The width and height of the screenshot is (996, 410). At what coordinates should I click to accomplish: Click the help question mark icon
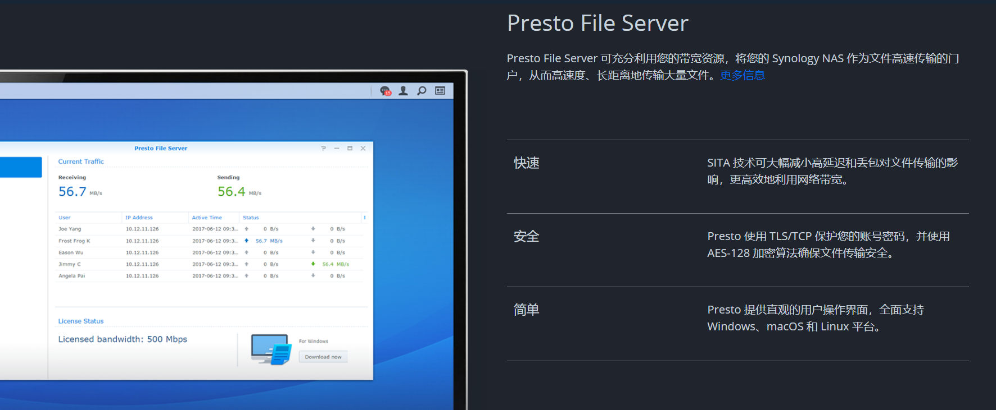(323, 149)
